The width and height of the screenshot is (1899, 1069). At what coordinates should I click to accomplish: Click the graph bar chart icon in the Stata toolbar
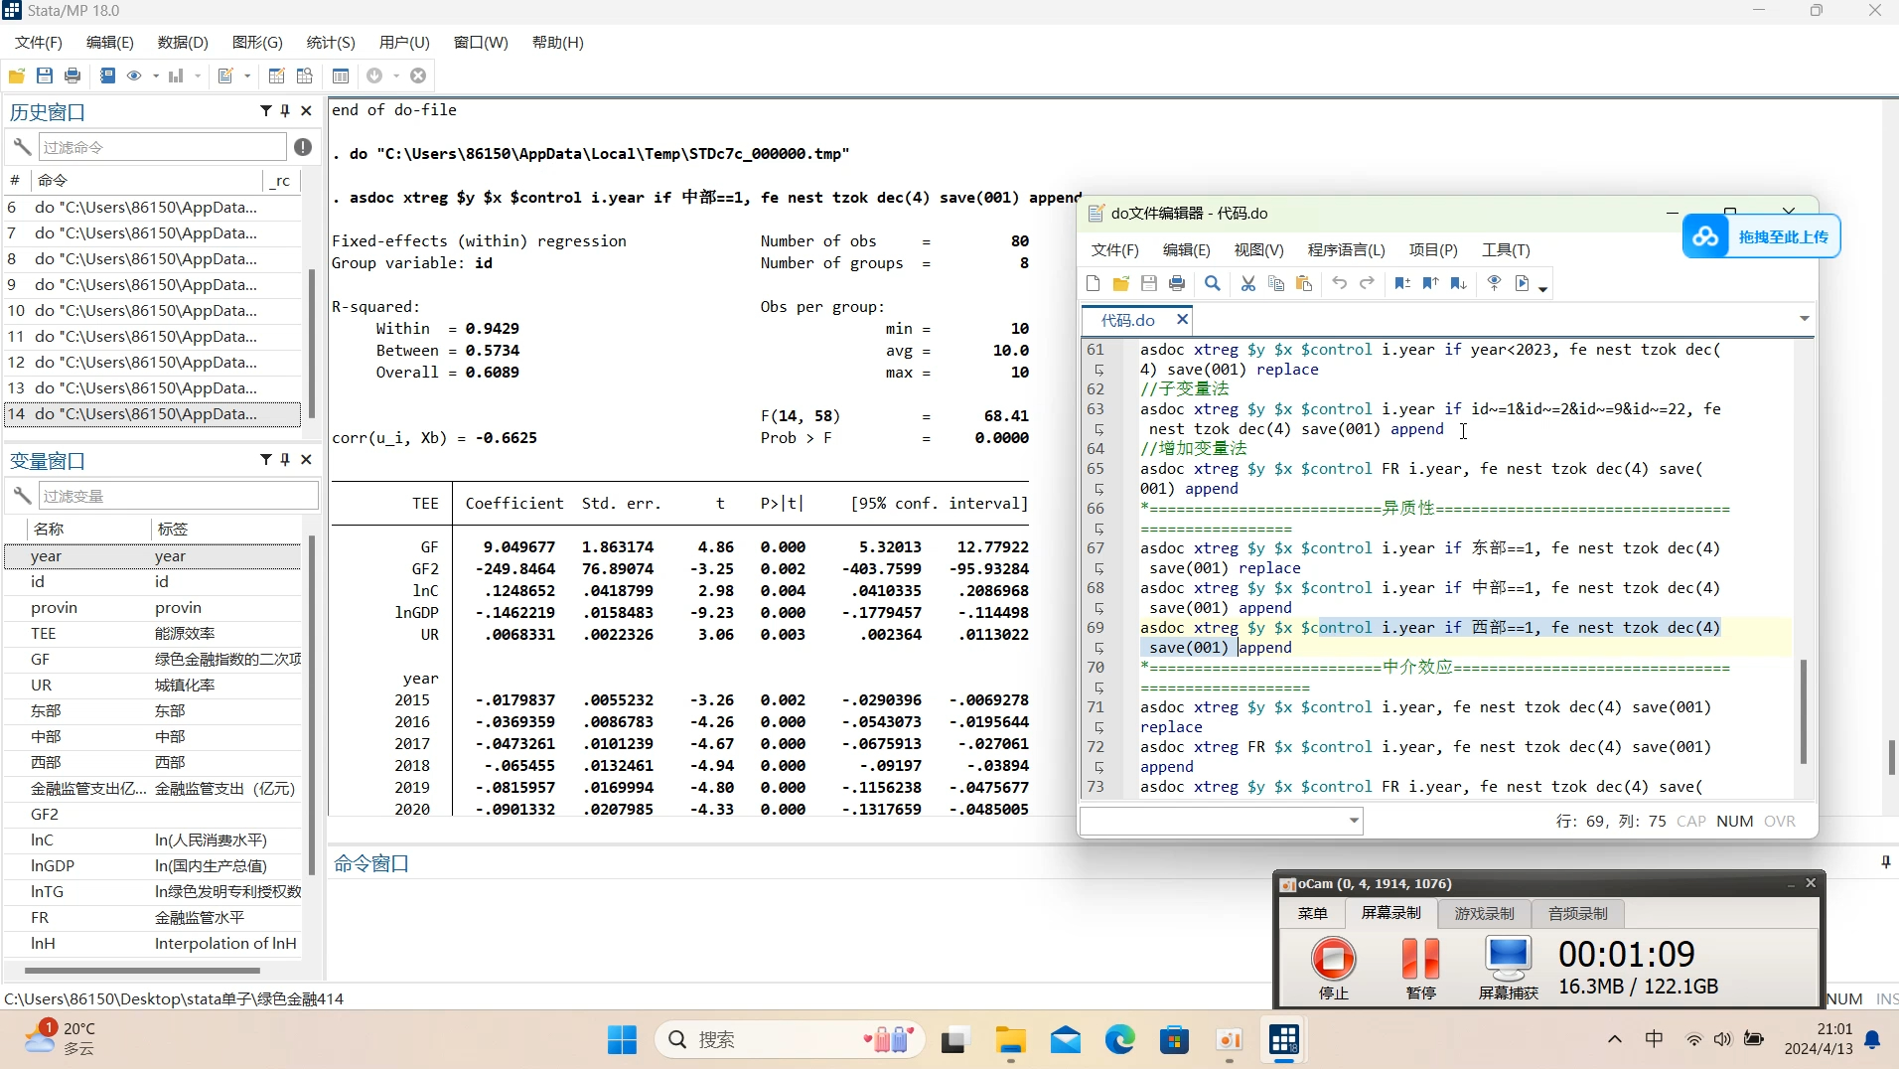coord(176,76)
